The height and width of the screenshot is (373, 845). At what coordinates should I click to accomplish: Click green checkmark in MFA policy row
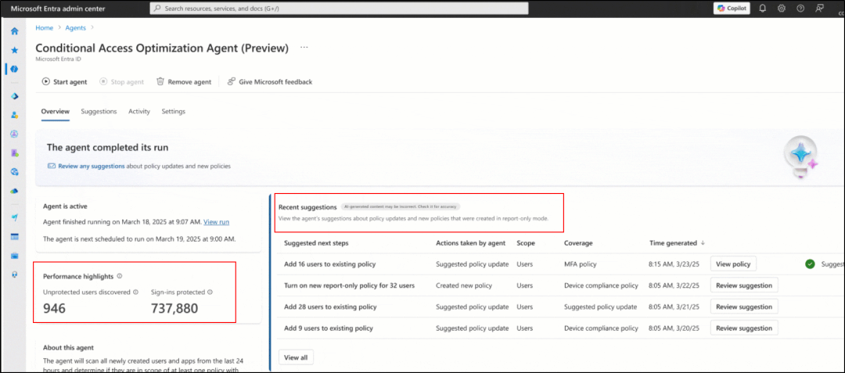click(810, 264)
